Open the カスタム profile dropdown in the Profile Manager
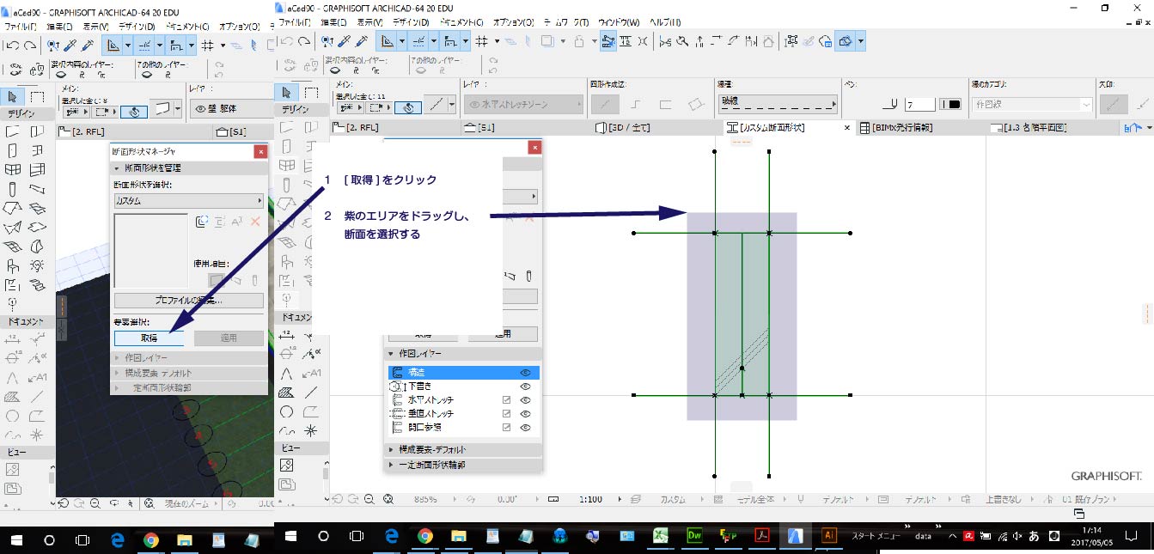Screen dimensions: 1154x554 (x=189, y=200)
